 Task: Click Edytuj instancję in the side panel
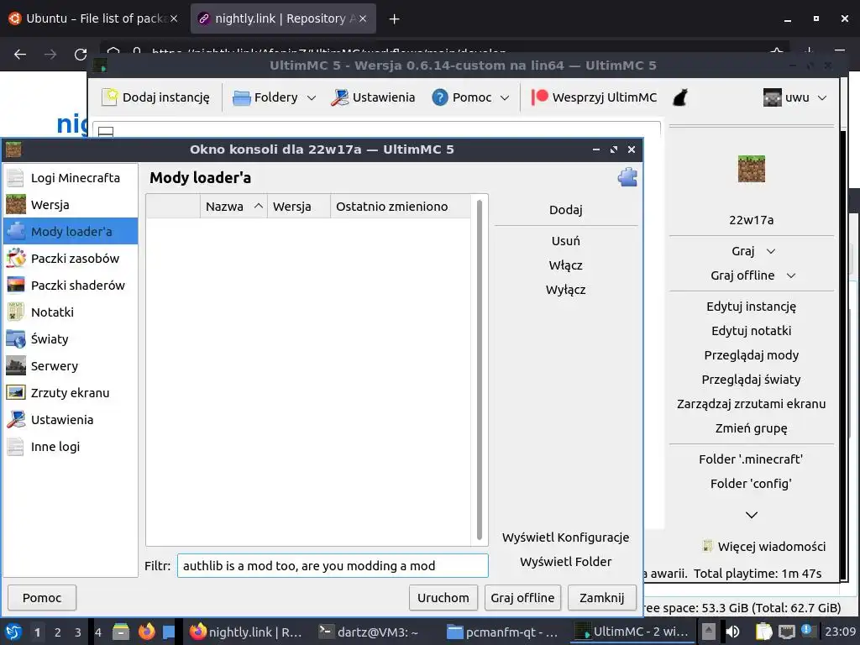[x=752, y=307]
